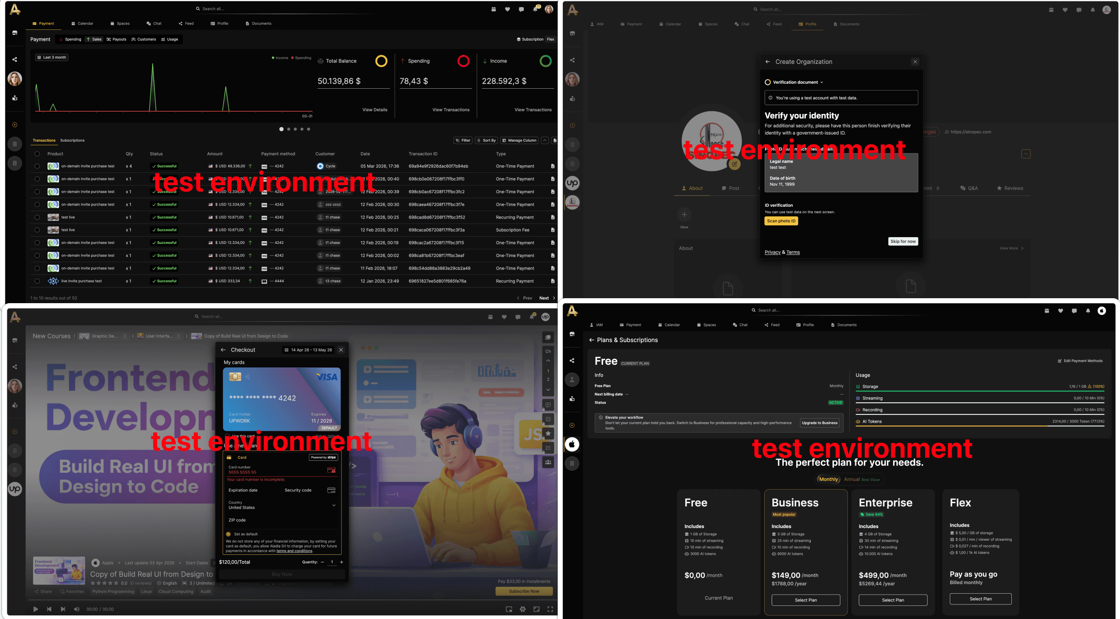Image resolution: width=1120 pixels, height=619 pixels.
Task: Go to previous video in the course player
Action: (49, 609)
